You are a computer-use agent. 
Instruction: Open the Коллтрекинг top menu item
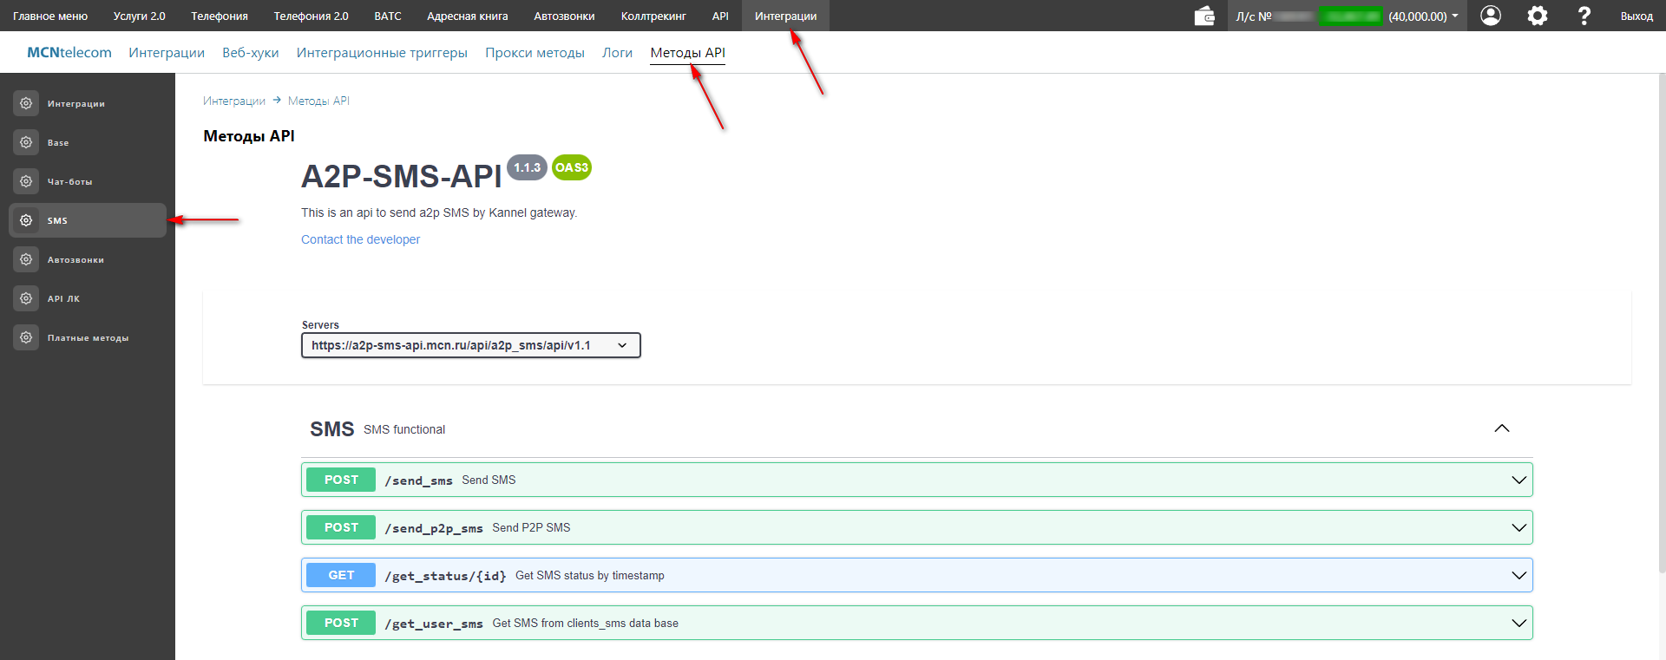coord(653,16)
